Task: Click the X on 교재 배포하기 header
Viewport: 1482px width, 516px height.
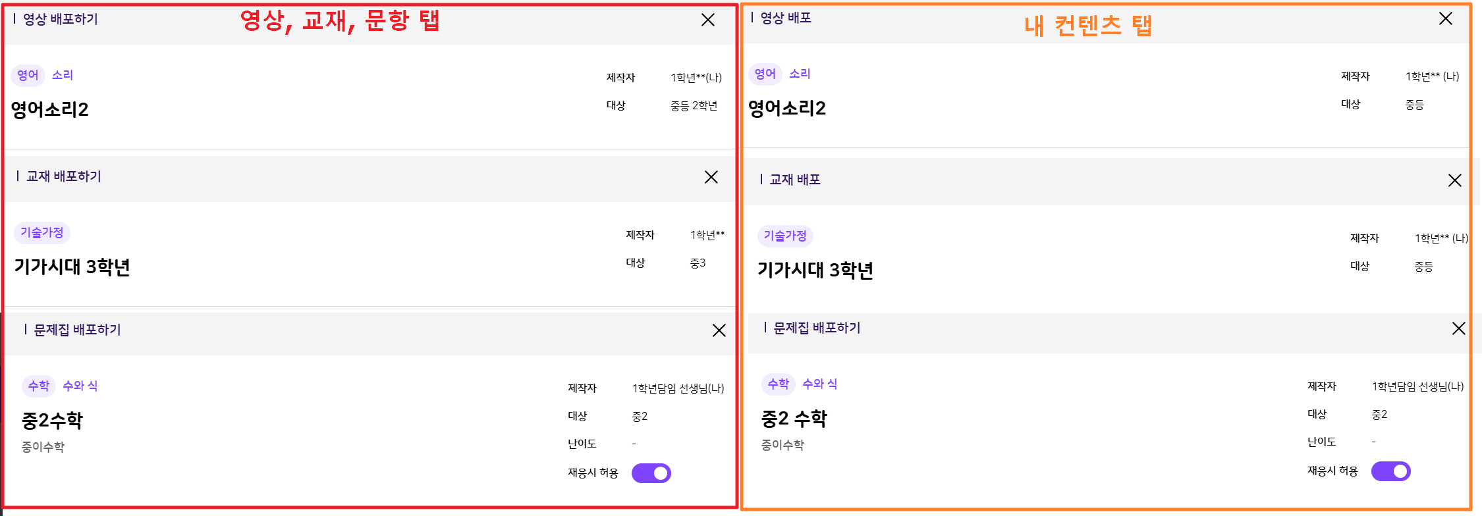Action: tap(711, 177)
